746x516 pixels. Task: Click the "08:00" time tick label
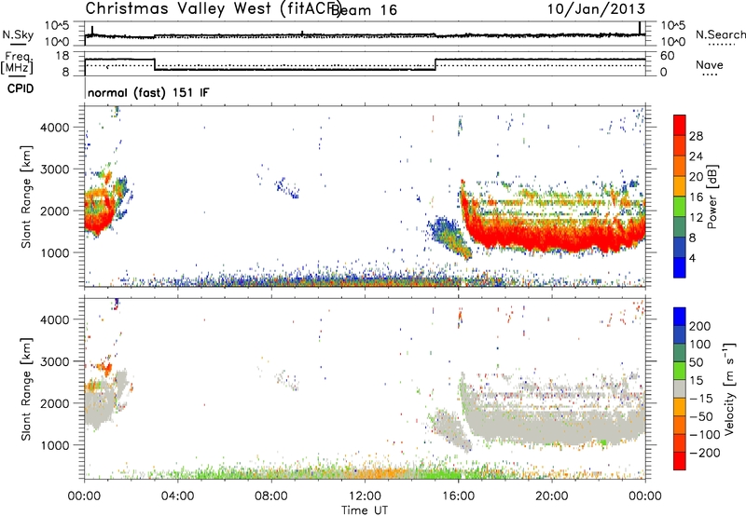pyautogui.click(x=271, y=496)
